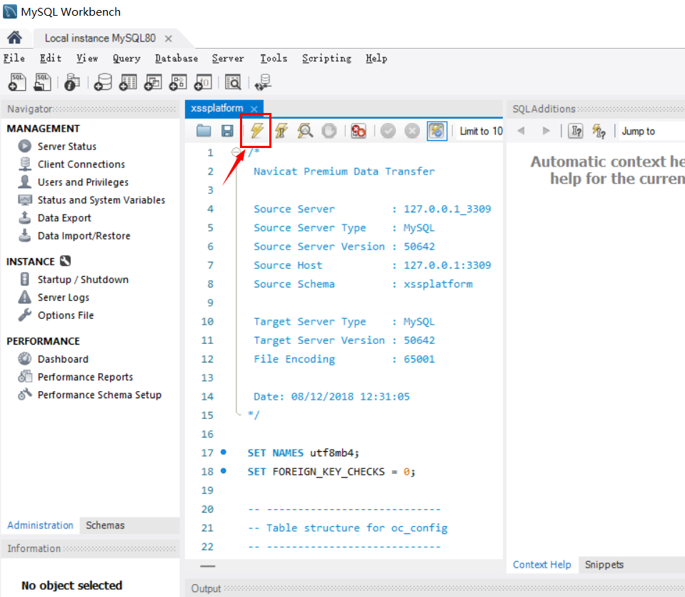Select the xssplatform query tab
Screen dimensions: 685x597
pyautogui.click(x=217, y=108)
